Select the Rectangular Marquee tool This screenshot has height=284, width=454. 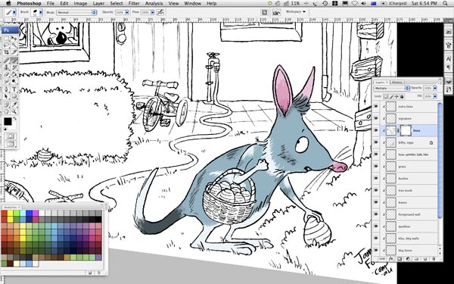pos(6,39)
